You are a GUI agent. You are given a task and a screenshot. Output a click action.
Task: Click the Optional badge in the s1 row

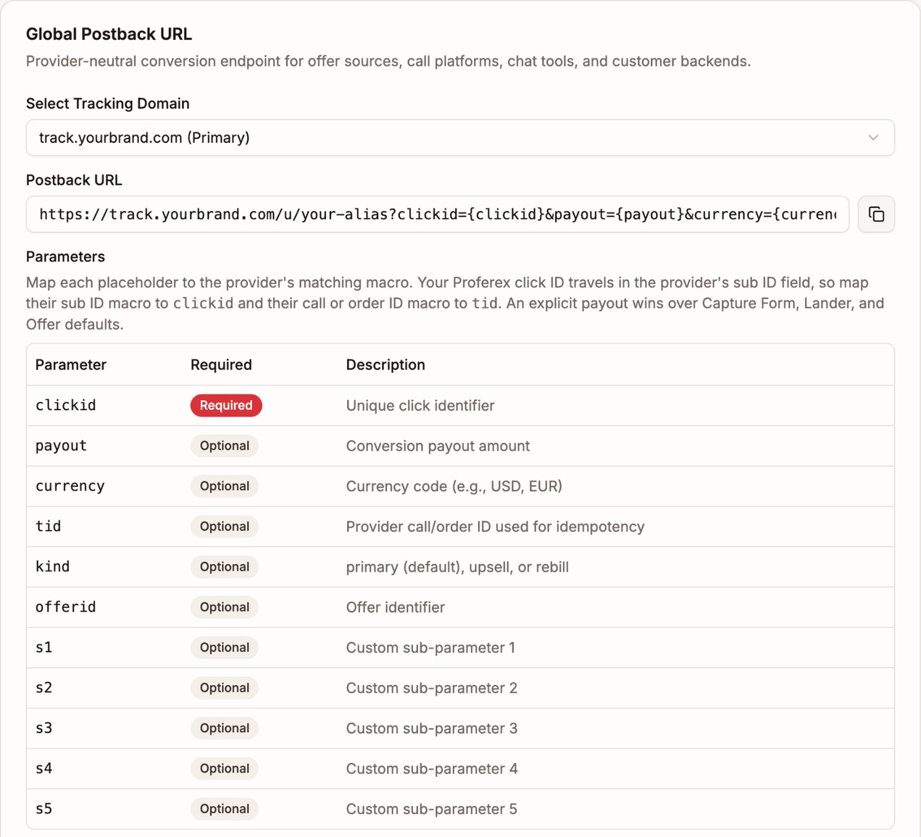[225, 648]
